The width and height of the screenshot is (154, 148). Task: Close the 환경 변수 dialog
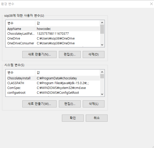151,4
